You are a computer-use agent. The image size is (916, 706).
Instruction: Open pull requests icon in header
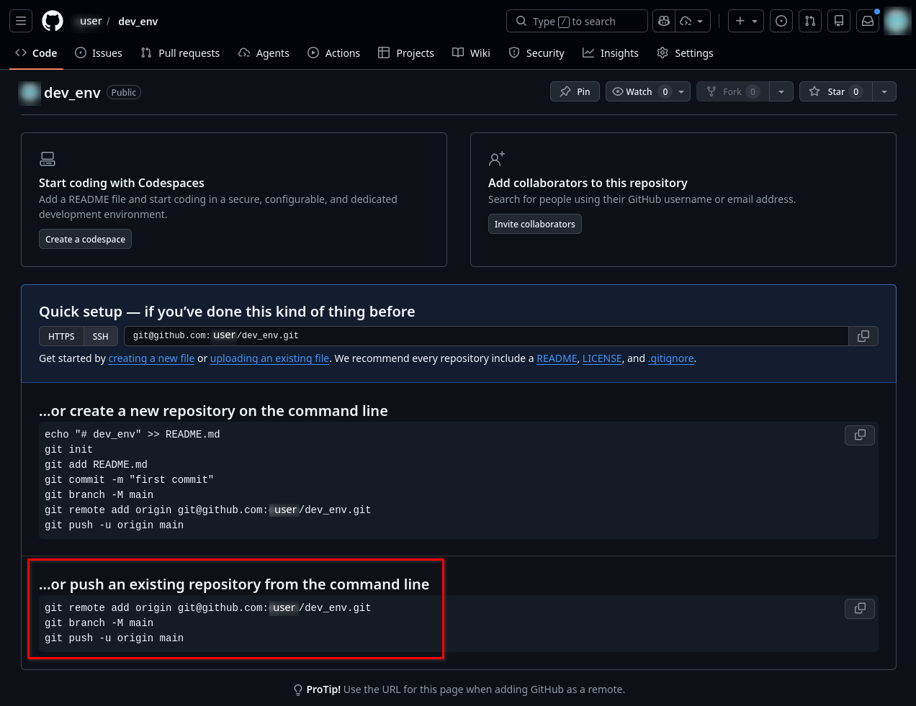(810, 21)
